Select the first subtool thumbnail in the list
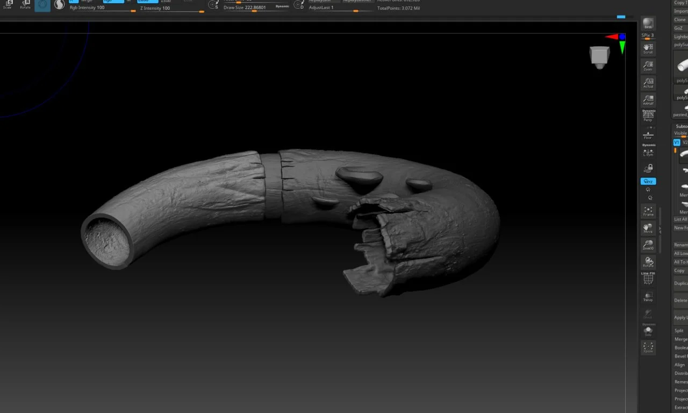 (x=684, y=154)
